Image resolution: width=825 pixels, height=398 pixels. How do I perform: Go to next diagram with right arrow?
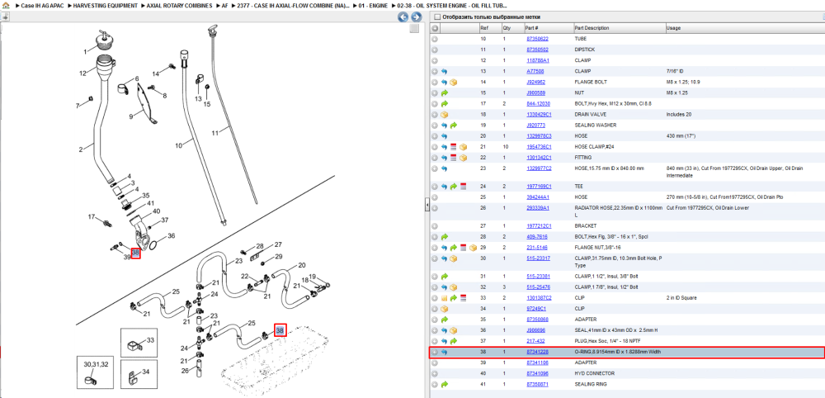point(415,17)
